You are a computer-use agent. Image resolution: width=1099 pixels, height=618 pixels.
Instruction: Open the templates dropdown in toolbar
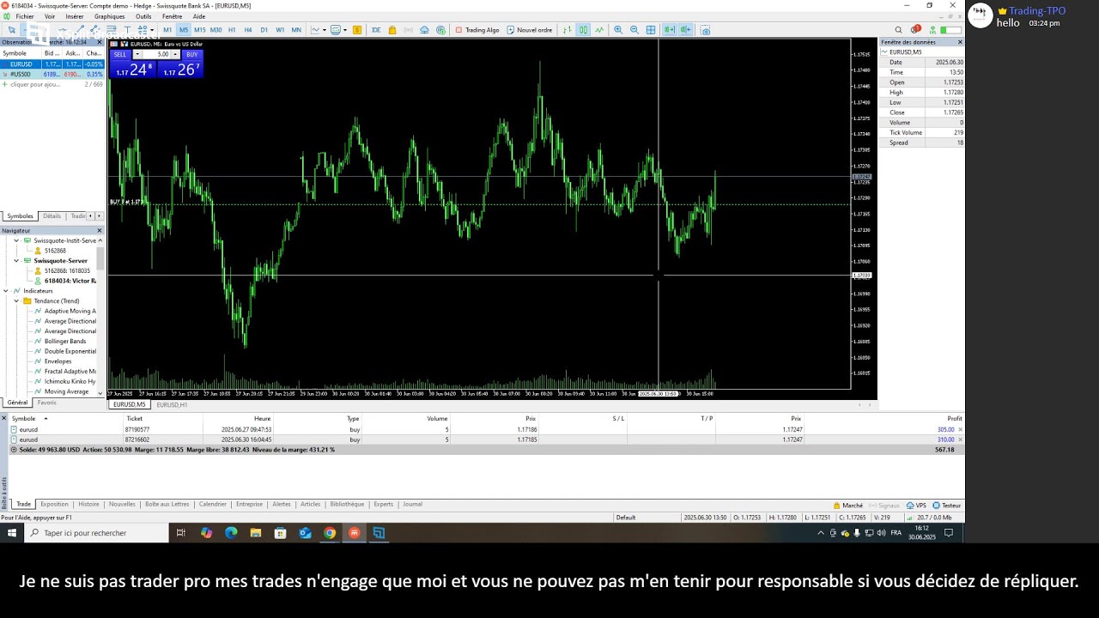pos(345,30)
